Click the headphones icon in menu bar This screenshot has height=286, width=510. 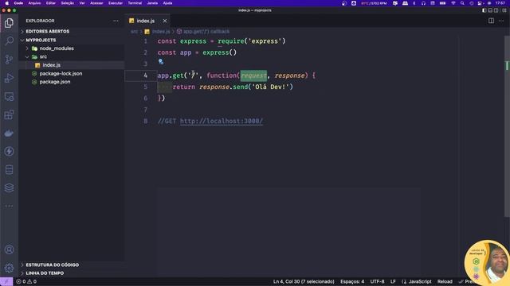tap(423, 3)
